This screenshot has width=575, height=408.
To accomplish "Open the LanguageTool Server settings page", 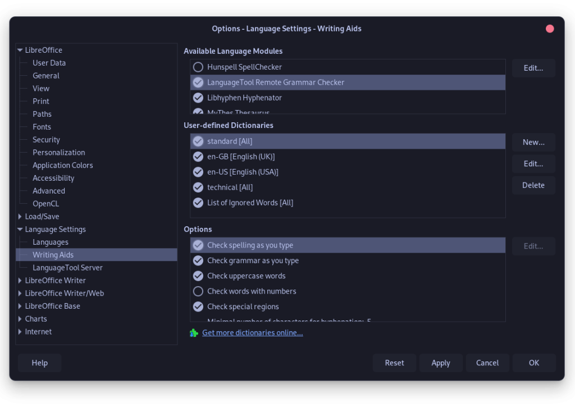I will [67, 268].
